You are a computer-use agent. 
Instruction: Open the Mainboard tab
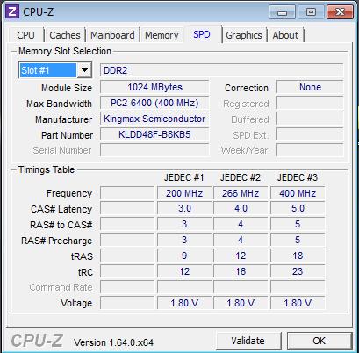112,35
